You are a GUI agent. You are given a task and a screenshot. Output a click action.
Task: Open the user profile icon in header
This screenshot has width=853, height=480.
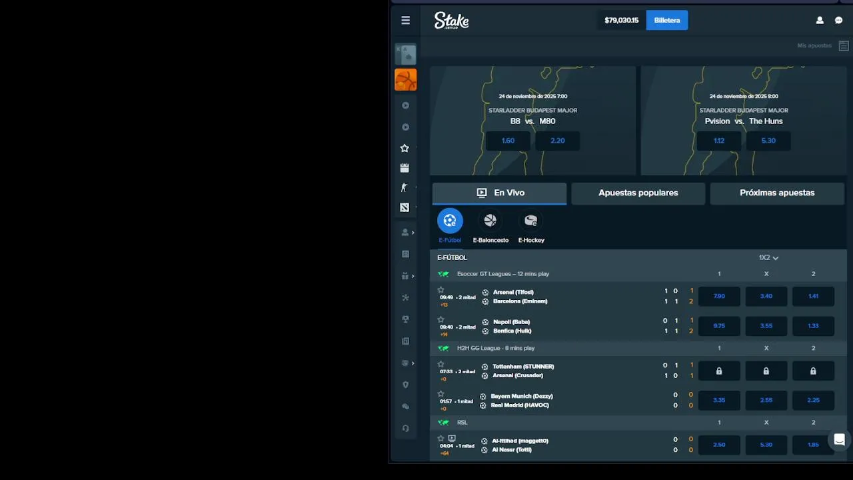pyautogui.click(x=820, y=21)
